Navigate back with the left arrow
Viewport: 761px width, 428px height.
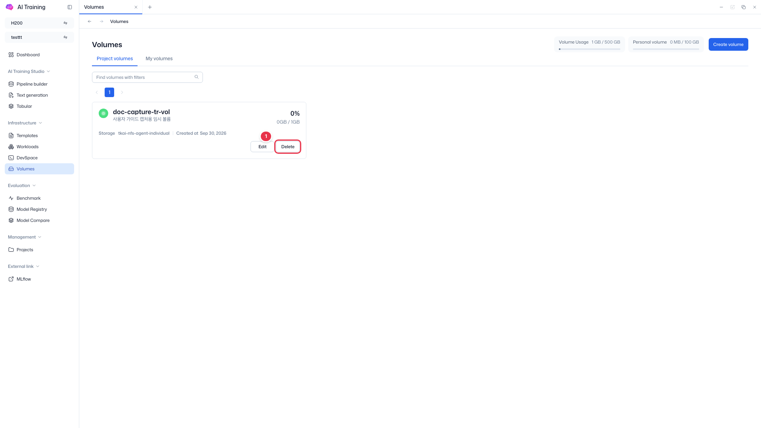90,21
